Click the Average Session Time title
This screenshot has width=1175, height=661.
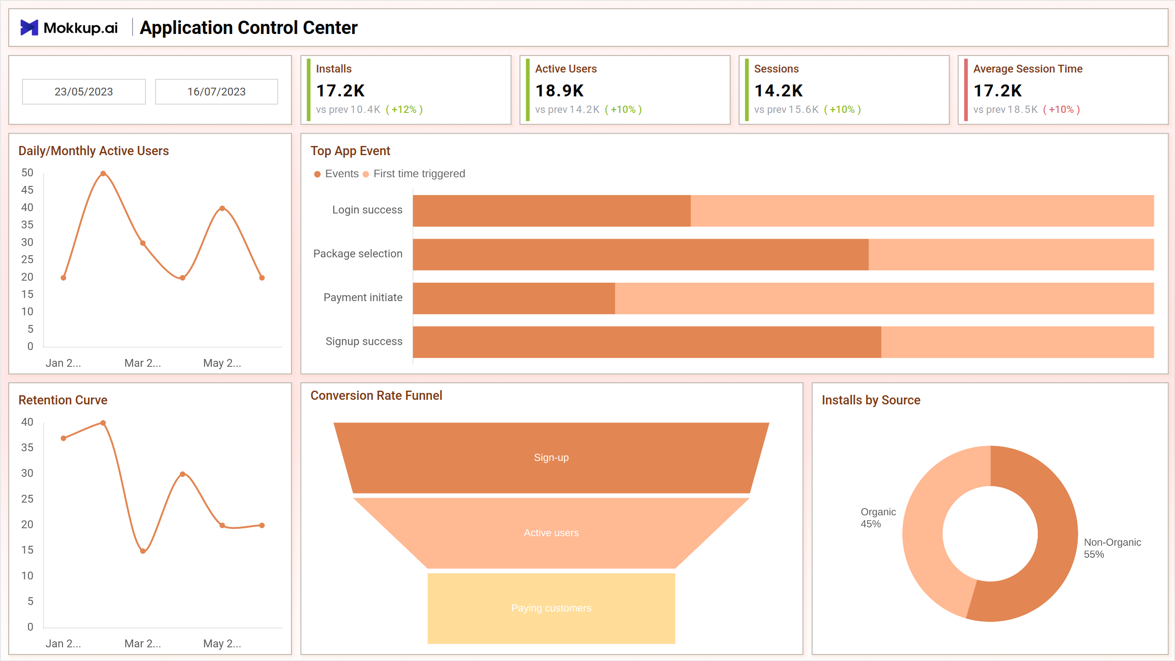[x=1028, y=69]
